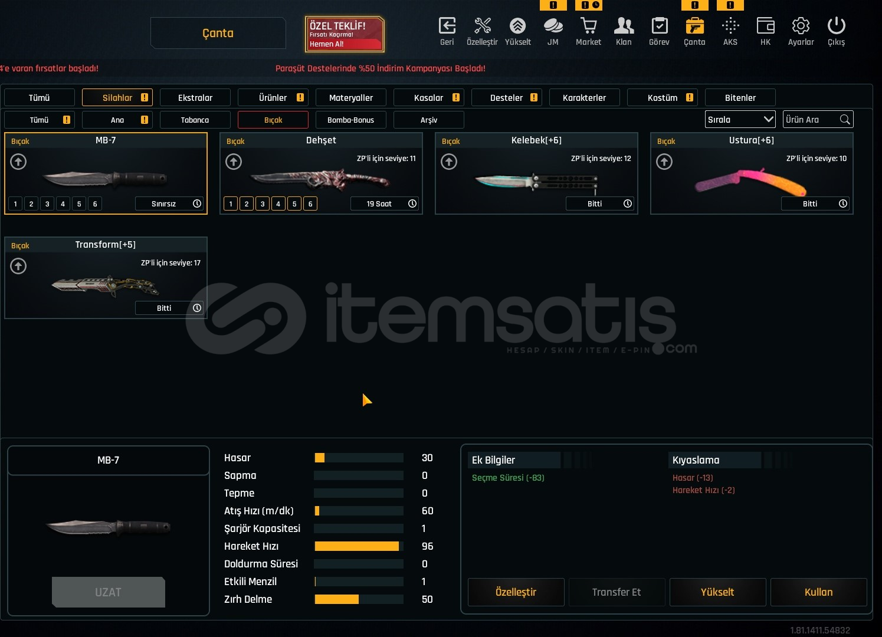Viewport: 882px width, 637px height.
Task: Open the 19 Saat duration selector on Dehşet
Action: (384, 204)
